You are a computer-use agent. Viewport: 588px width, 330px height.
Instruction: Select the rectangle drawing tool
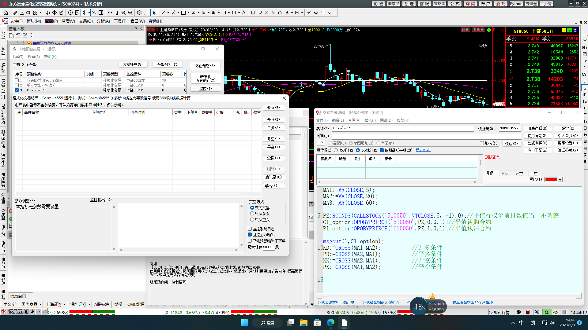coord(224,13)
